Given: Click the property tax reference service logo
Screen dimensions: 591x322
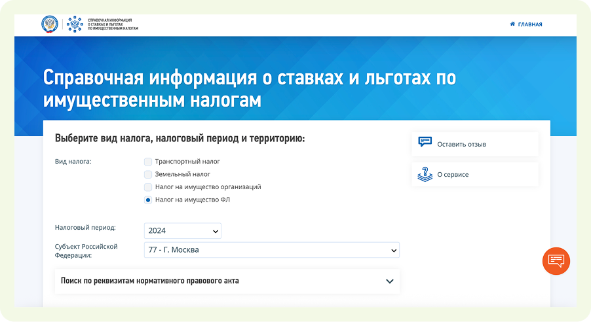Looking at the screenshot, I should click(74, 25).
